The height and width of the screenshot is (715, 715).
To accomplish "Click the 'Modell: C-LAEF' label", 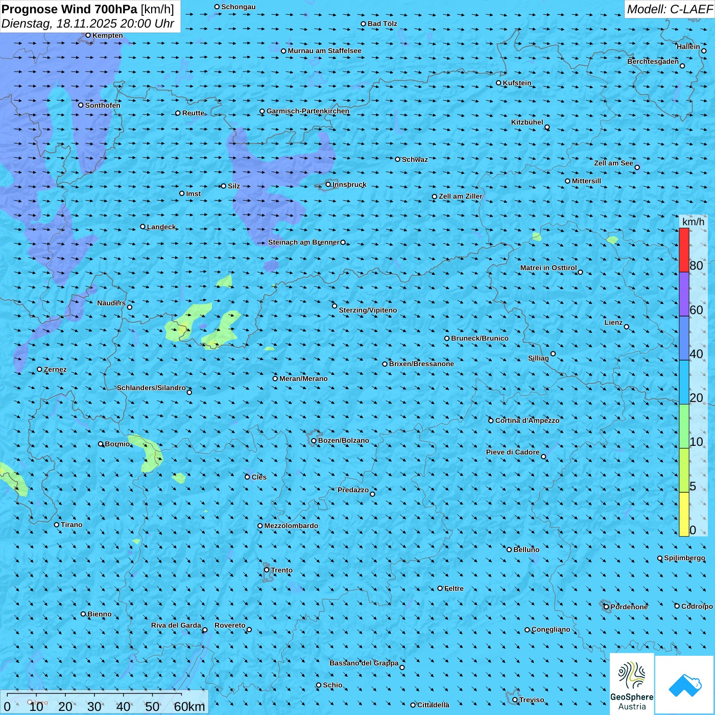I will 670,9.
